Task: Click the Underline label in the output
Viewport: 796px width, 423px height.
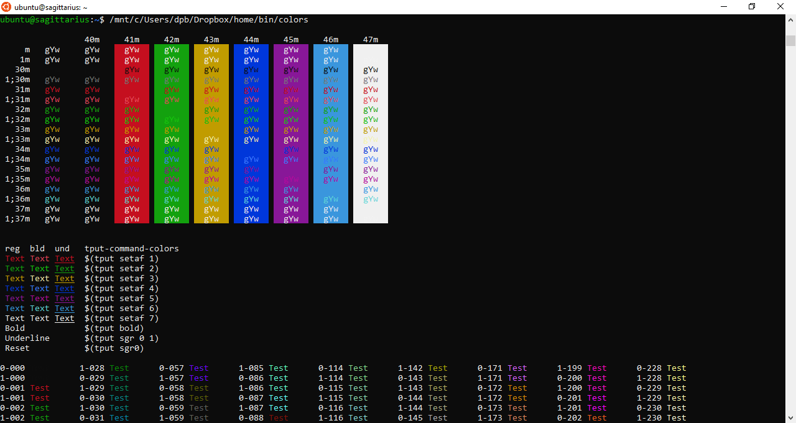Action: point(27,338)
